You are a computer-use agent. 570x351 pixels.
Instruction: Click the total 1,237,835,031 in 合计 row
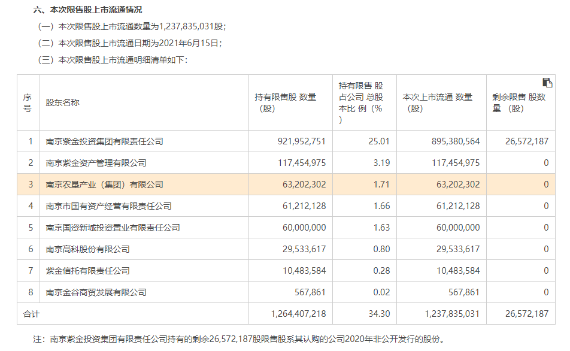[x=452, y=313]
